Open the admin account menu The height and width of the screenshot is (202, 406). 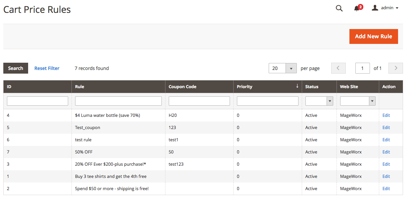[385, 8]
